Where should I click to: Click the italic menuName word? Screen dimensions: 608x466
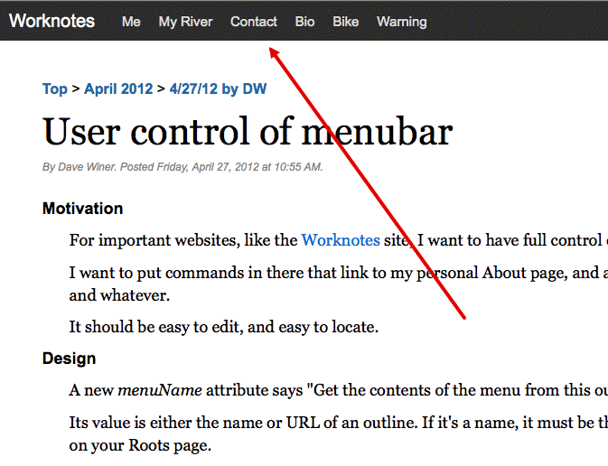tap(160, 390)
